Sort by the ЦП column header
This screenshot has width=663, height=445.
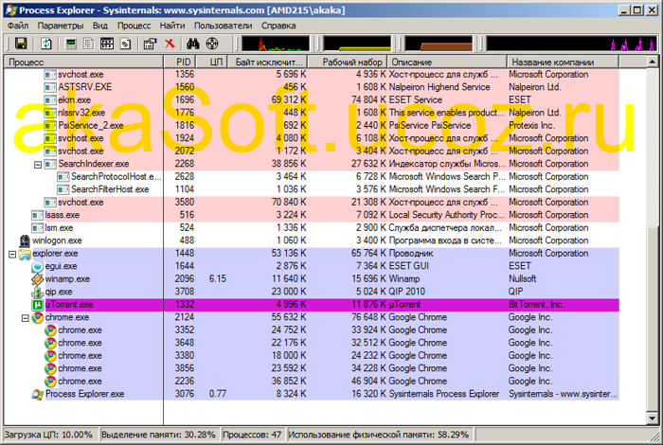(212, 62)
